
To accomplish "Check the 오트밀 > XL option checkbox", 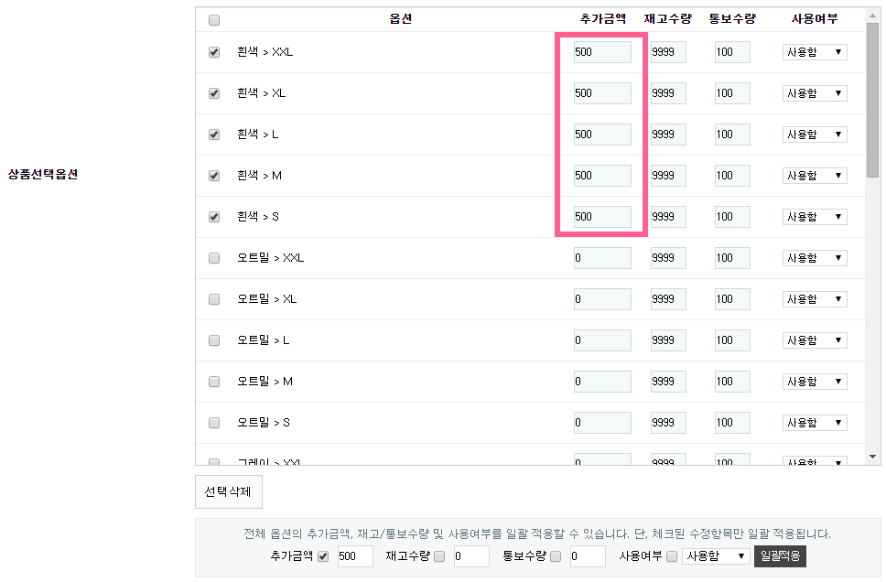I will point(214,299).
